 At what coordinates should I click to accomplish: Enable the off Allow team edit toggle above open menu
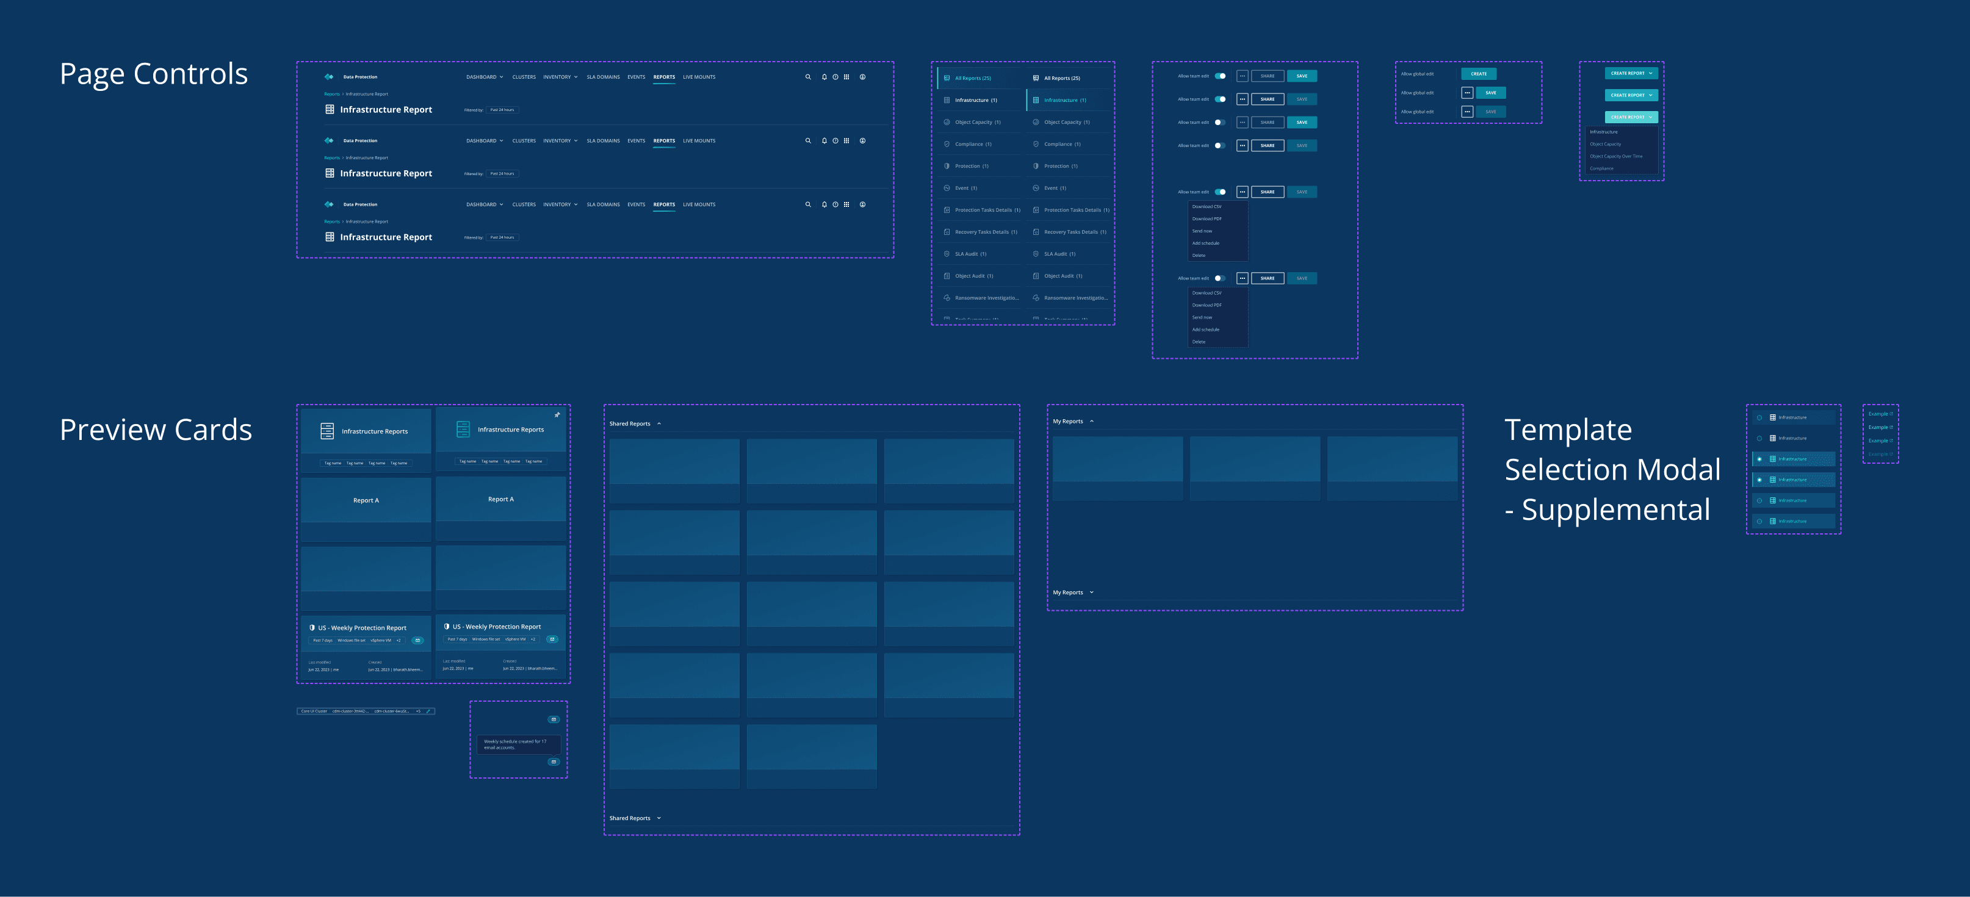coord(1220,278)
